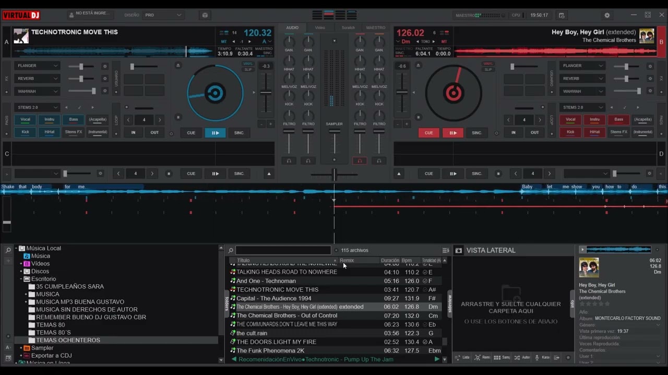Open the browser options list icon
This screenshot has width=668, height=375.
coord(445,251)
